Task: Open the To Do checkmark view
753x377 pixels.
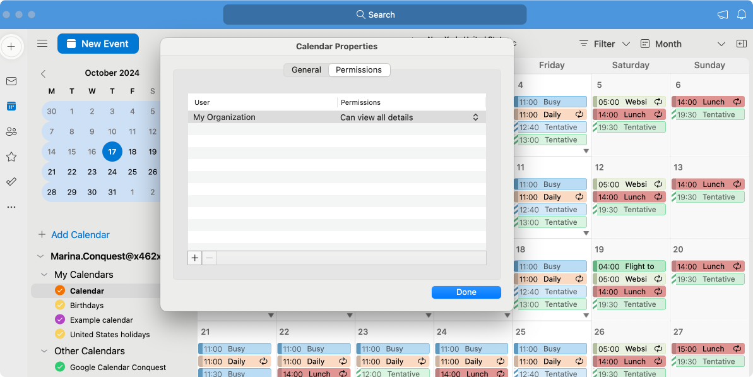Action: coord(11,181)
